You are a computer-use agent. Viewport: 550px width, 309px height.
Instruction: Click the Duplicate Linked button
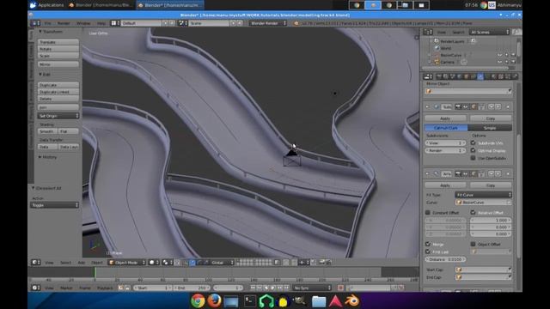58,92
